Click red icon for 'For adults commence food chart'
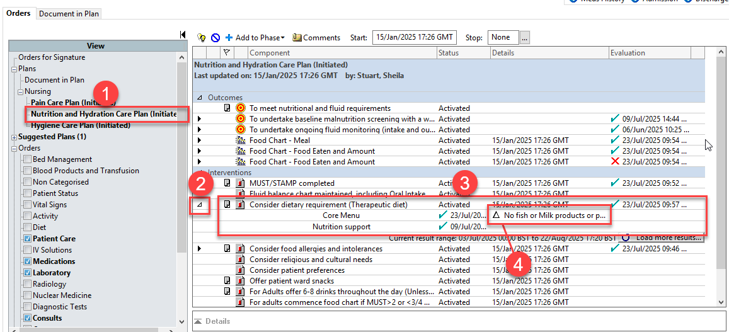The width and height of the screenshot is (729, 332). [x=240, y=302]
